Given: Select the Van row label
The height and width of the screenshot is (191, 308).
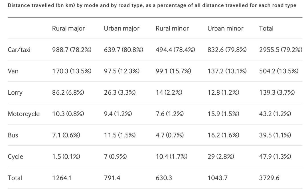Looking at the screenshot, I should [13, 71].
